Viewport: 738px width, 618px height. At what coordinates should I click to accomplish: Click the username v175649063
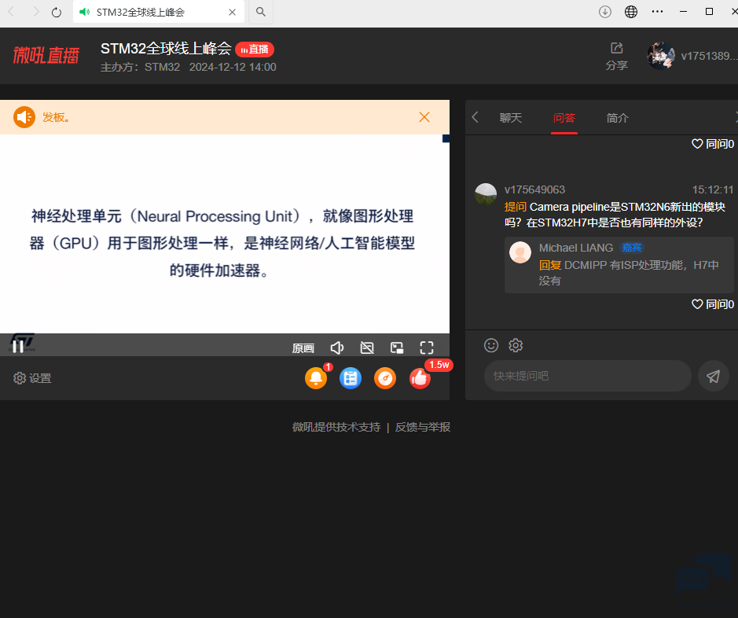click(x=534, y=189)
